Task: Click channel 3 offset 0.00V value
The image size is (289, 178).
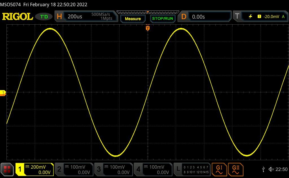Action: tap(124, 172)
